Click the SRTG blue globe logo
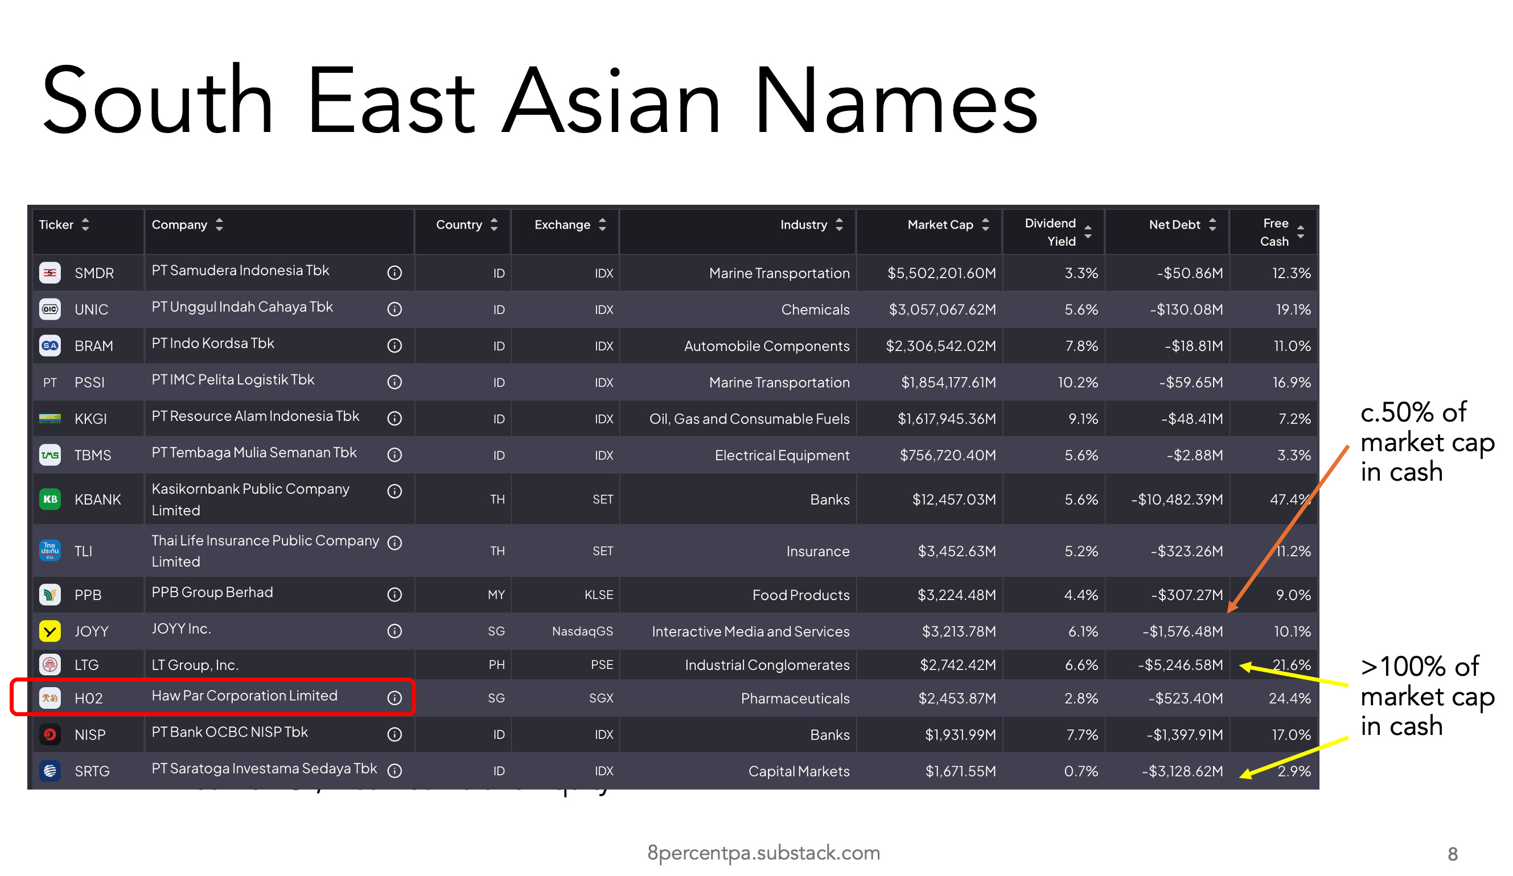Viewport: 1513px width, 876px height. [x=50, y=771]
